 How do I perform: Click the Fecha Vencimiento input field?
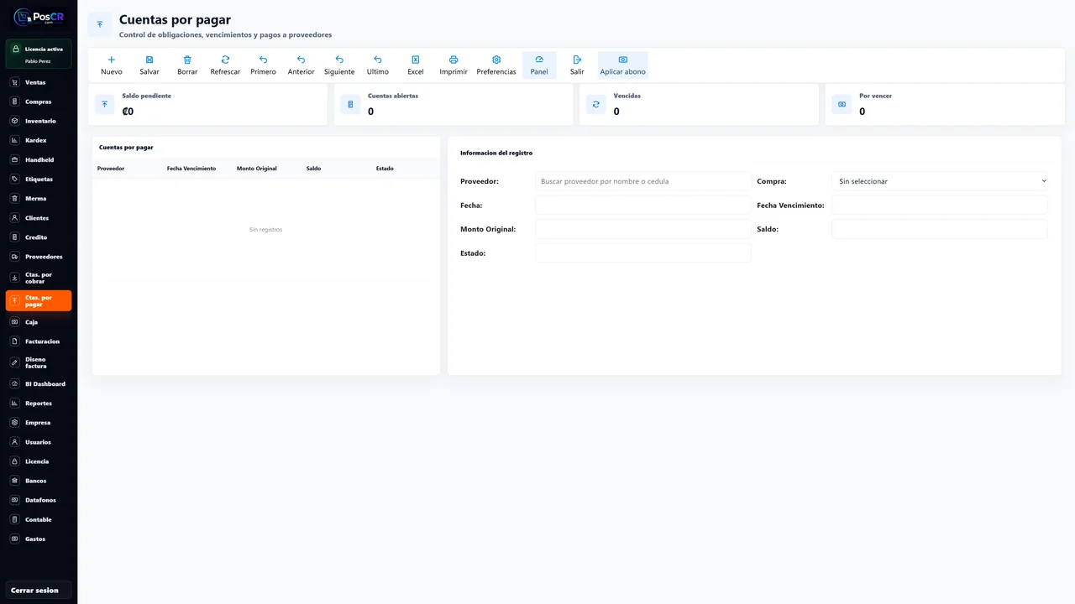click(x=940, y=205)
